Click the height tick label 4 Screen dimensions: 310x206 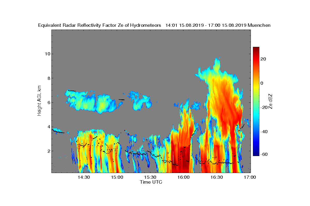coord(48,127)
